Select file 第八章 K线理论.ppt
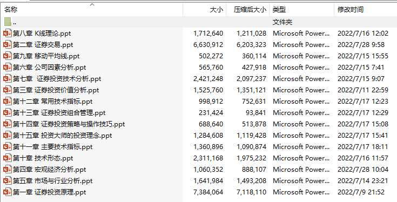The height and width of the screenshot is (202, 397). pyautogui.click(x=42, y=33)
